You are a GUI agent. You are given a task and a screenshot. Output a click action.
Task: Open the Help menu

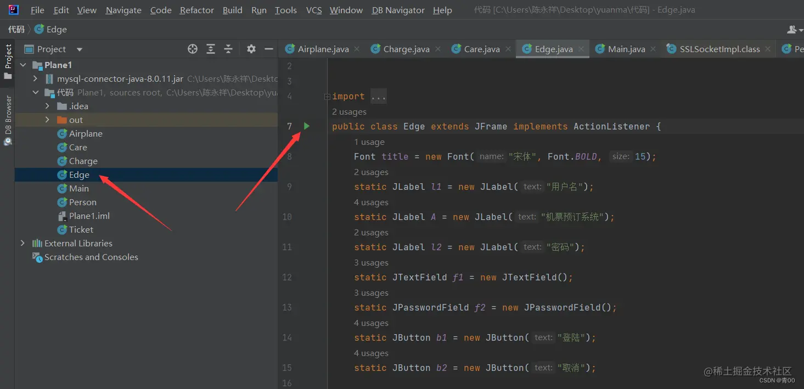pos(442,10)
